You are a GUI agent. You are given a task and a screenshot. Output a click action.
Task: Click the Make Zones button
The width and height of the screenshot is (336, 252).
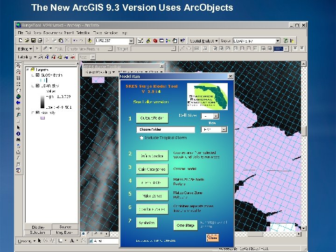click(x=152, y=196)
